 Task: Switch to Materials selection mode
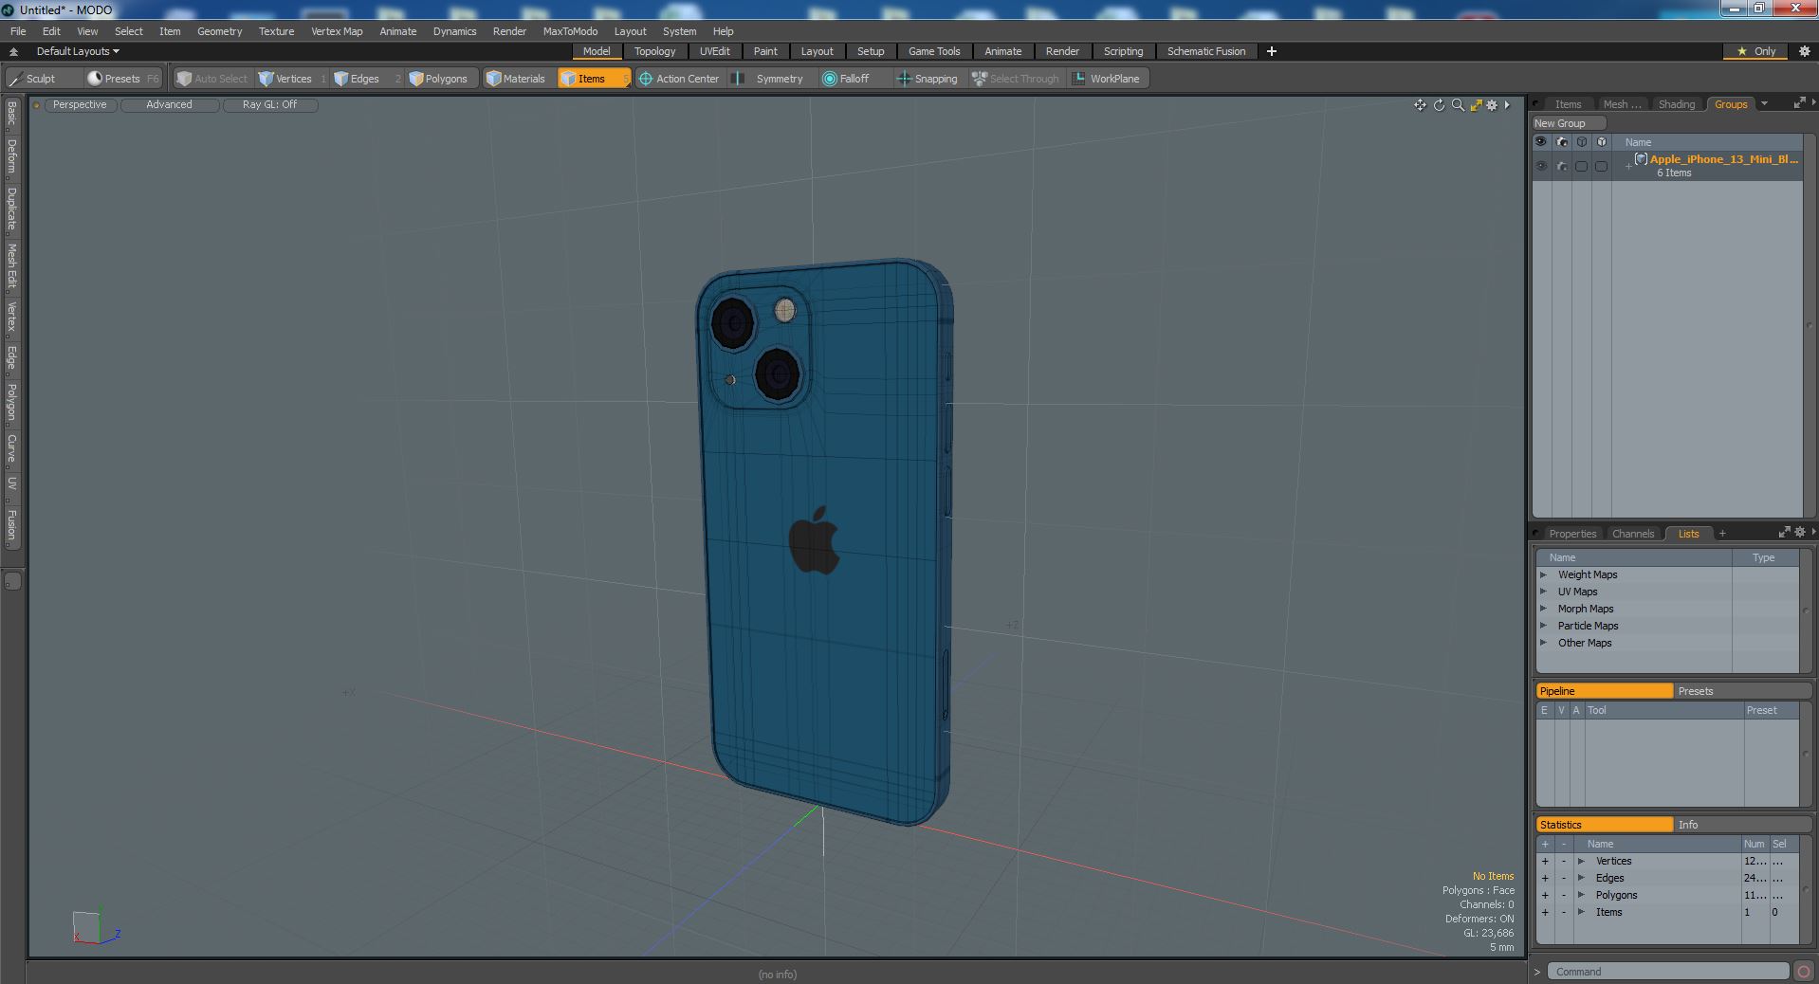coord(516,79)
